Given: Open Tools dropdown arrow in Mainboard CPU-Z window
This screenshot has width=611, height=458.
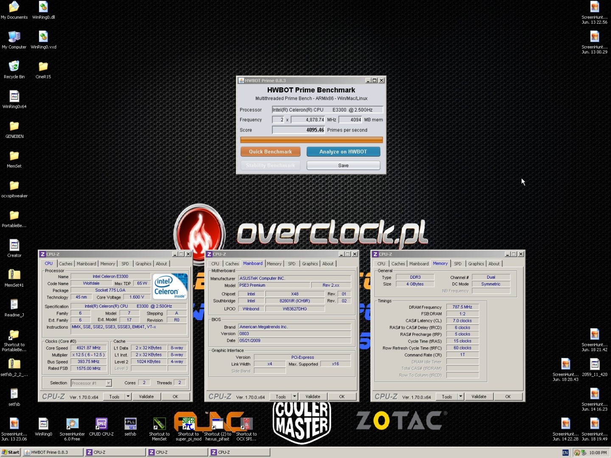Looking at the screenshot, I should click(294, 397).
